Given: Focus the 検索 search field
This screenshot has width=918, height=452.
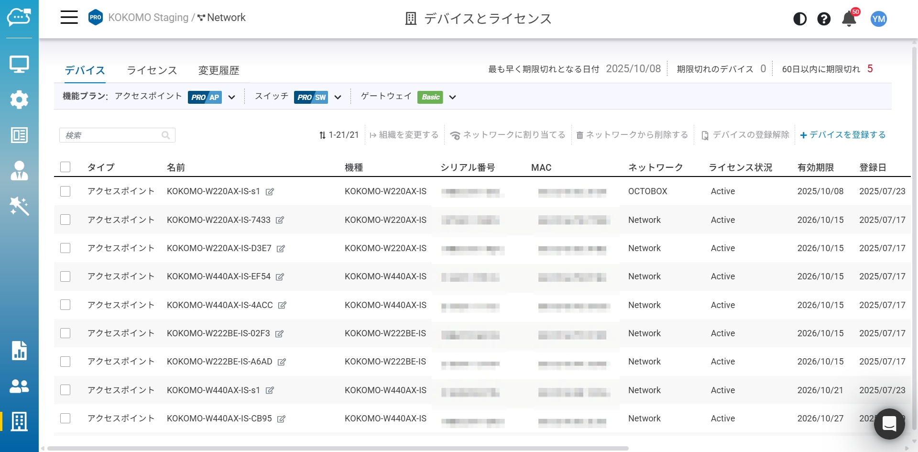Looking at the screenshot, I should pyautogui.click(x=112, y=135).
